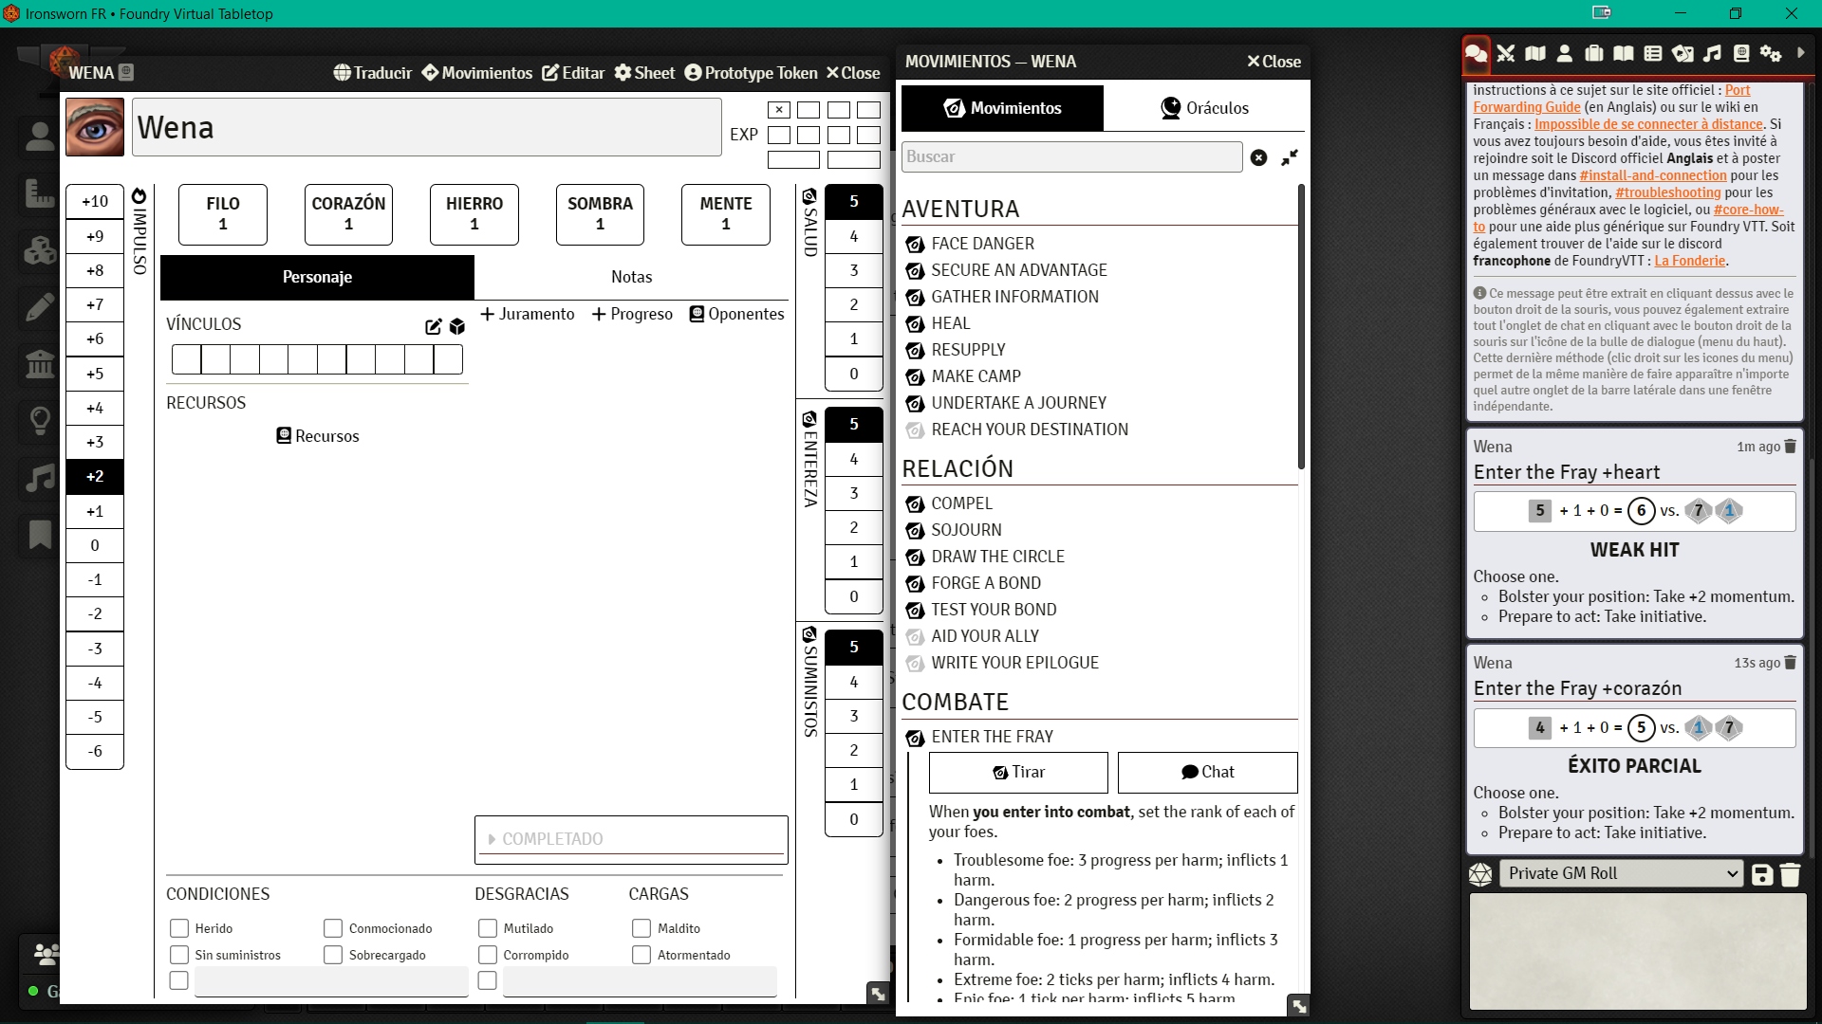Click the Juramento add button
Screen dimensions: 1822x1024
[528, 314]
